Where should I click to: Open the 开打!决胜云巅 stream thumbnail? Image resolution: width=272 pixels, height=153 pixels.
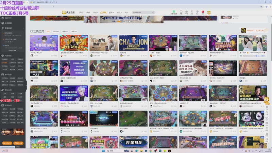[74, 43]
